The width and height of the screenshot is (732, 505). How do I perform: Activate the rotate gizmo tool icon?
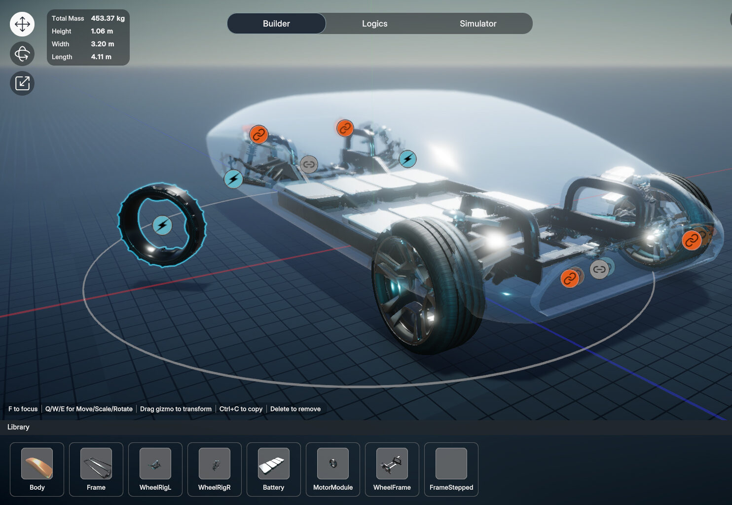tap(22, 54)
